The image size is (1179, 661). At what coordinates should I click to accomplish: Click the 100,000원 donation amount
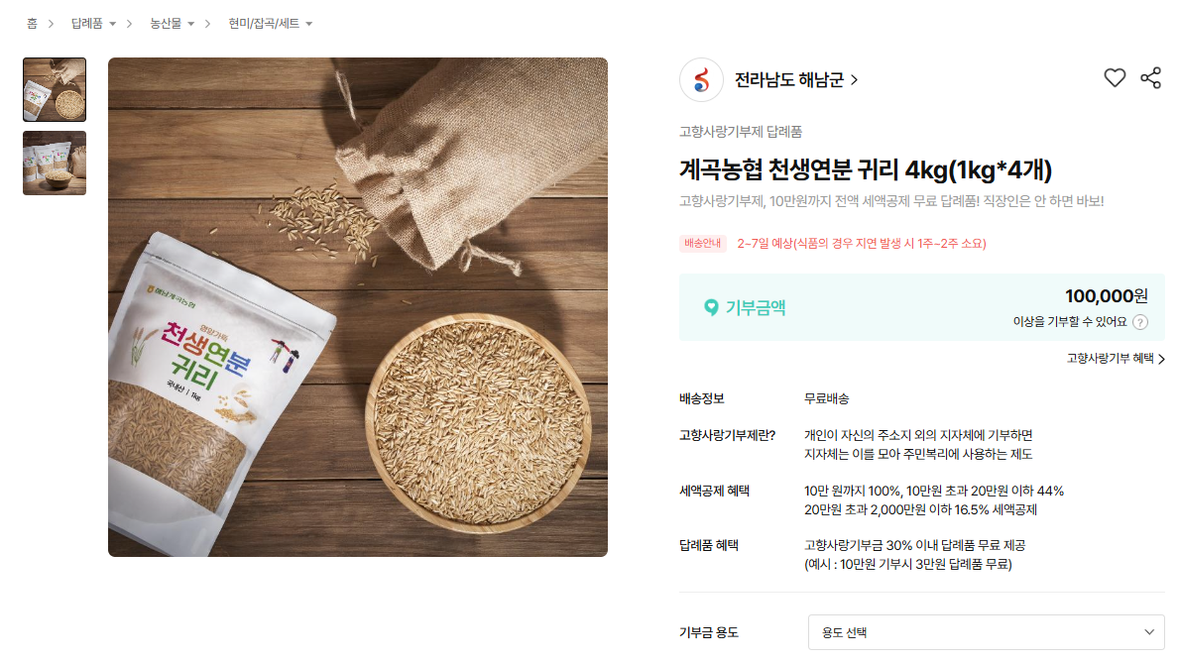[x=1106, y=296]
